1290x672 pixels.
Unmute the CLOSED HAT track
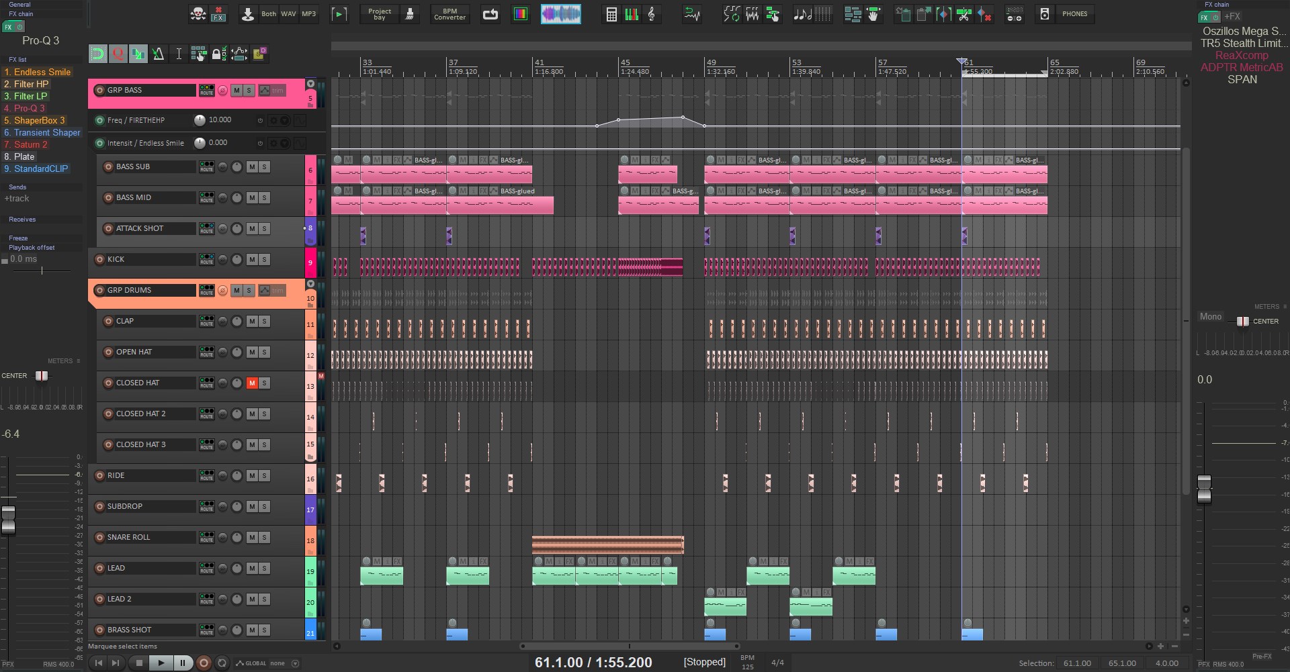point(252,383)
